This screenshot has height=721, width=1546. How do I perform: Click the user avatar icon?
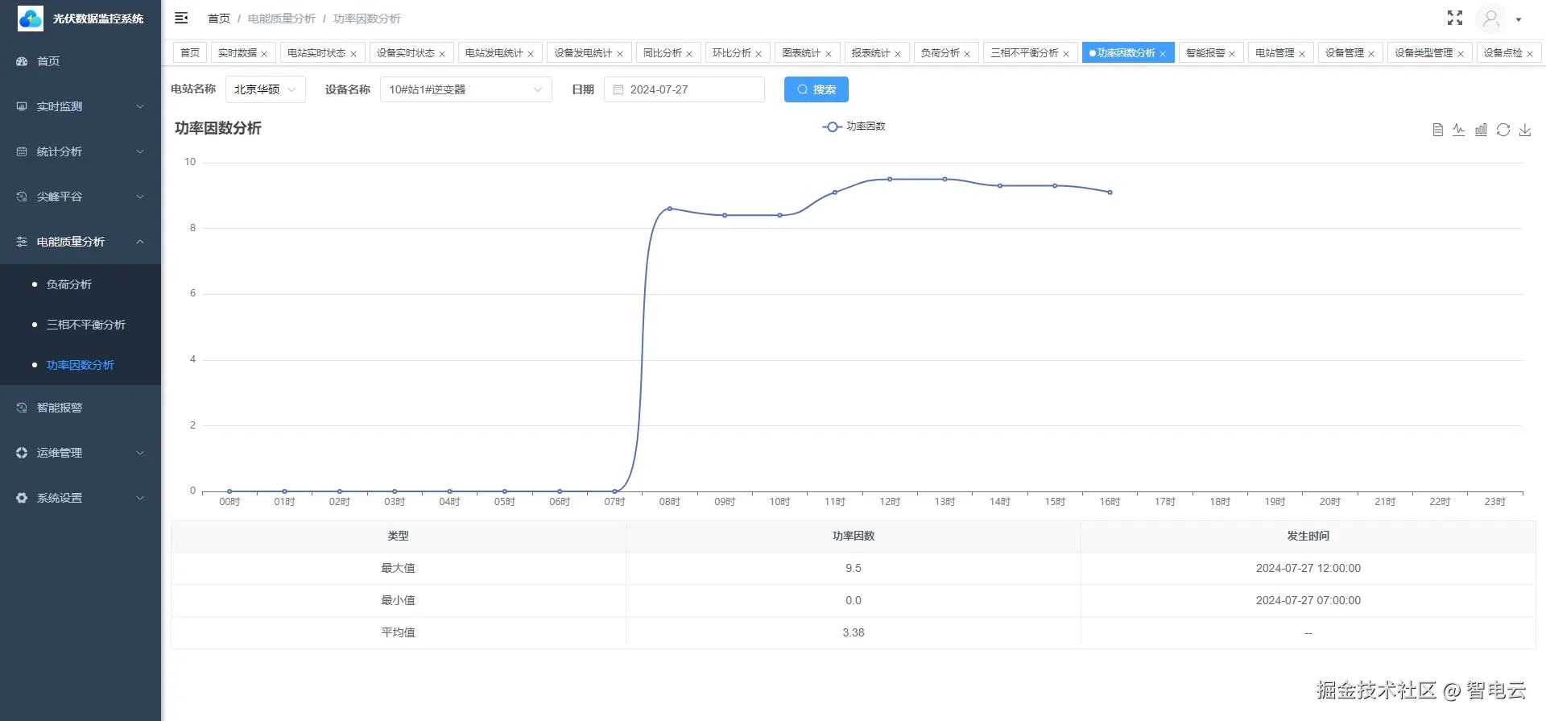coord(1491,19)
